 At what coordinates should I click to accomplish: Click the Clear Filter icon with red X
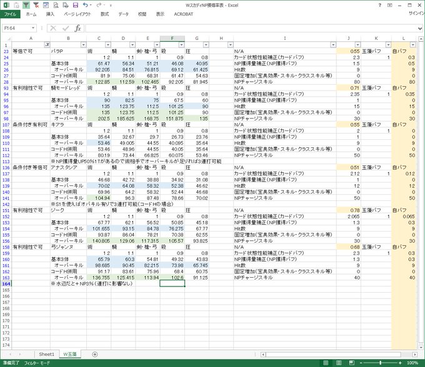tap(36, 5)
